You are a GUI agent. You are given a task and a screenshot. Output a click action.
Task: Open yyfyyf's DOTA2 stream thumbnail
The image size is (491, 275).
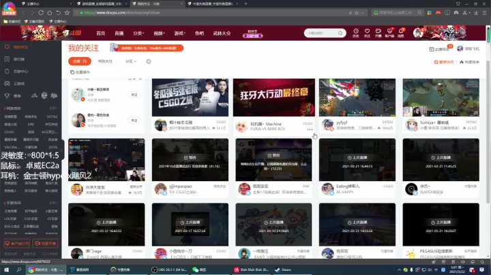click(357, 97)
